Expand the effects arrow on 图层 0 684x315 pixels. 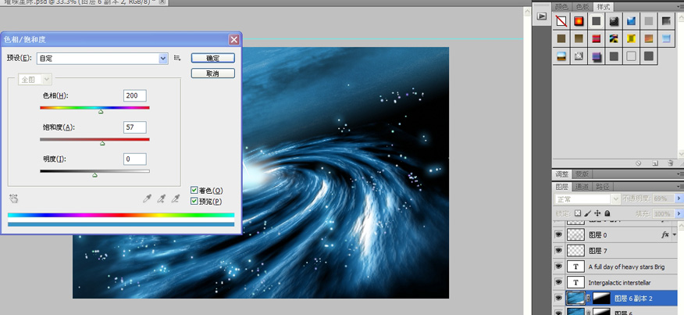(675, 234)
